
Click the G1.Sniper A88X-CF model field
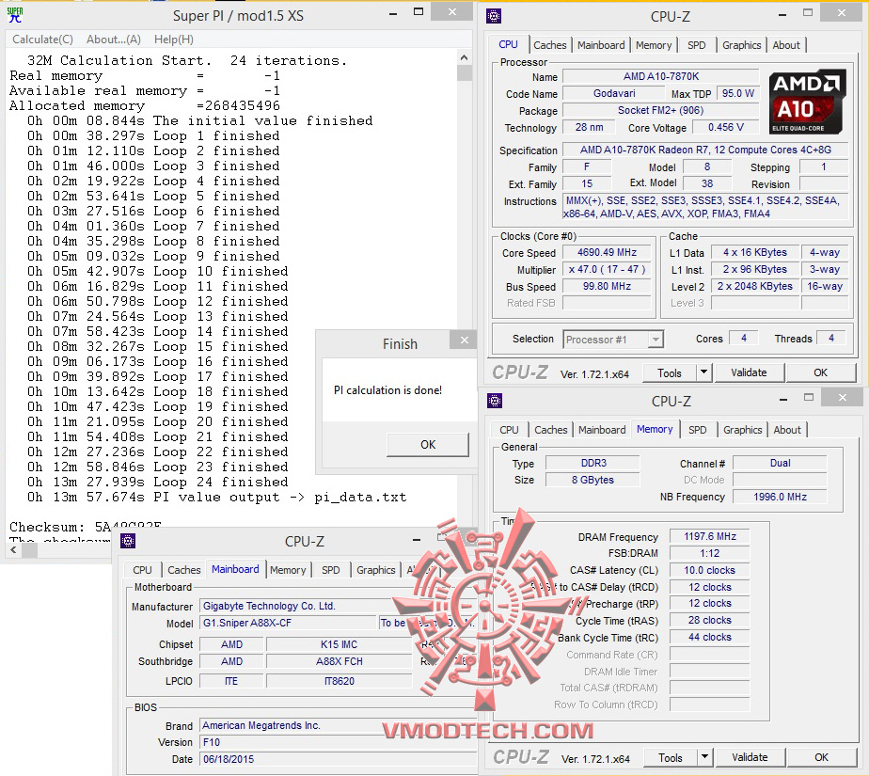pyautogui.click(x=288, y=623)
